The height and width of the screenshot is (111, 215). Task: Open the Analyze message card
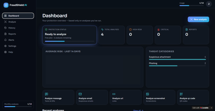tap(58, 97)
